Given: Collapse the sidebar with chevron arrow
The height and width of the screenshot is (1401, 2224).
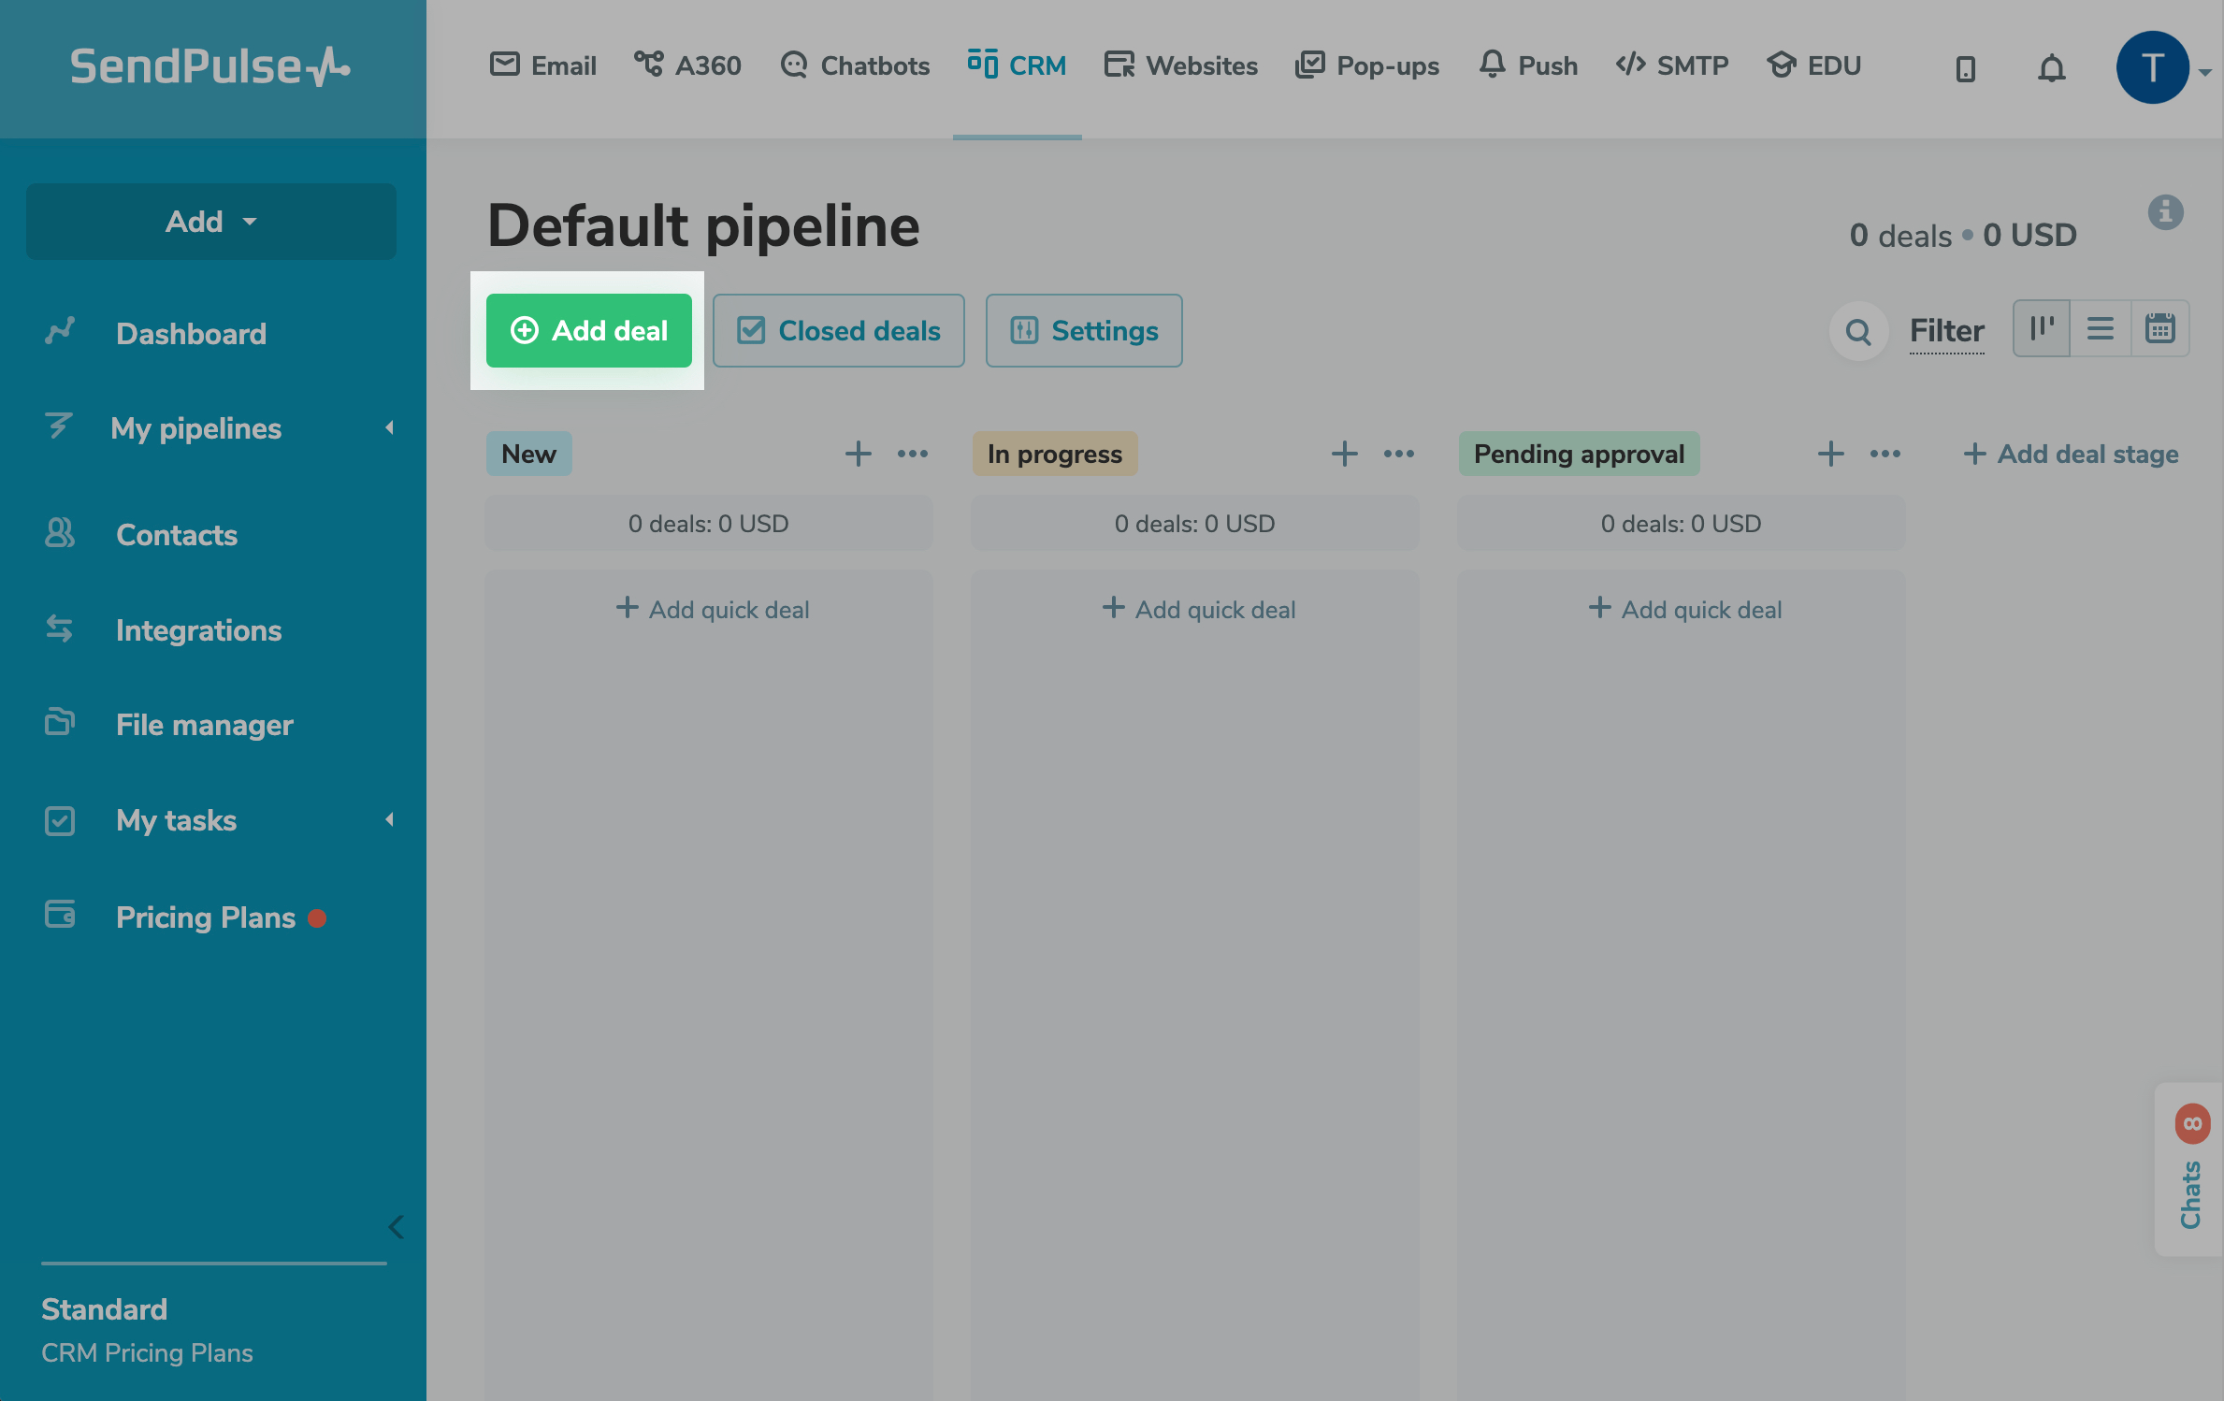Looking at the screenshot, I should tap(397, 1226).
